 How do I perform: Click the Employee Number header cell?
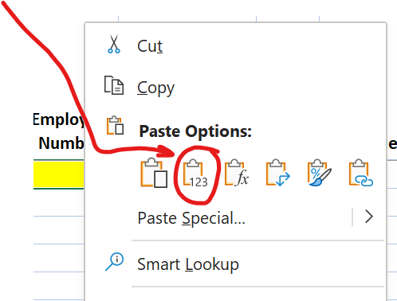(59, 131)
